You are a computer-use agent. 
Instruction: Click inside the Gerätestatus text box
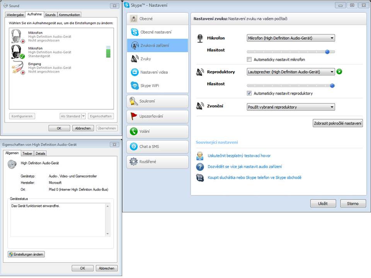click(58, 220)
